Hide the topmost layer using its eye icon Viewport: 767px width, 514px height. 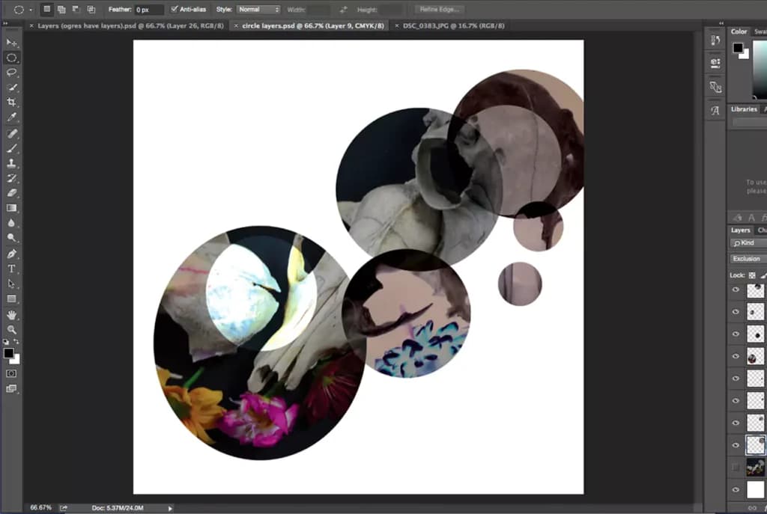[736, 290]
